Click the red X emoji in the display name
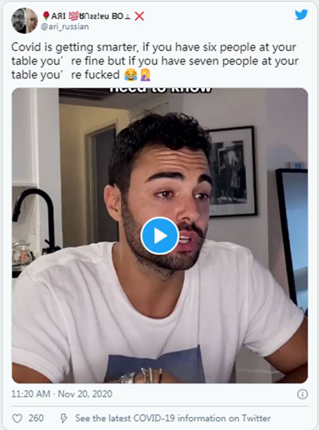Image resolution: width=319 pixels, height=430 pixels. 140,16
